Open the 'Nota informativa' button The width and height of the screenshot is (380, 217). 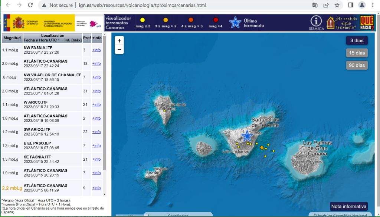tap(349, 206)
